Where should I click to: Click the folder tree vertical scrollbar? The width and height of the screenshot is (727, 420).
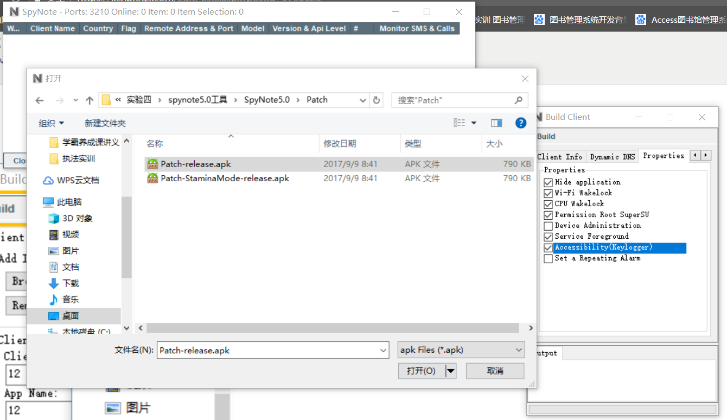[x=126, y=237]
